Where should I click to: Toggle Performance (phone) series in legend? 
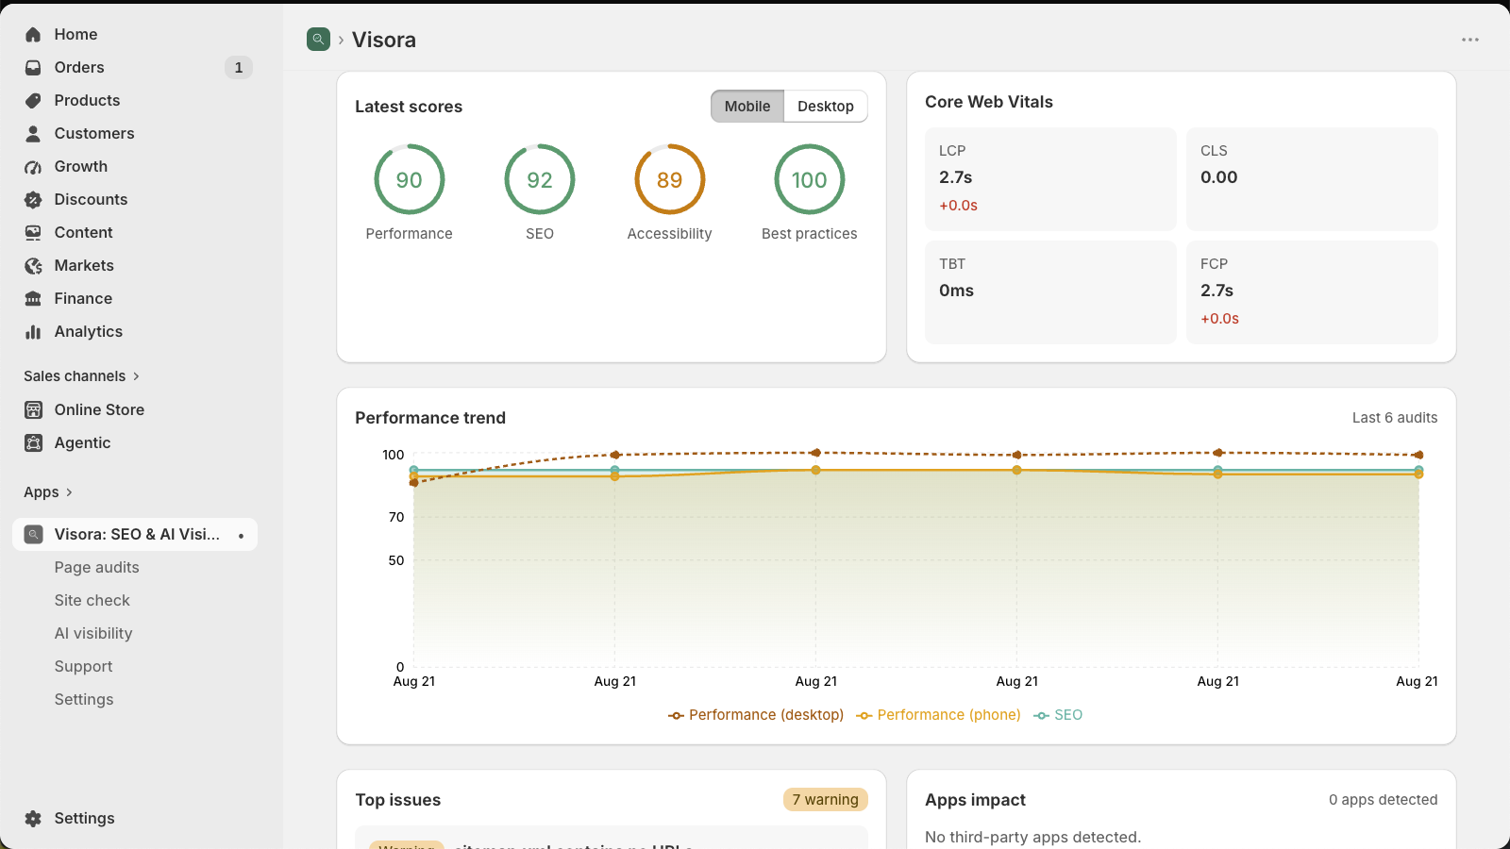click(938, 715)
